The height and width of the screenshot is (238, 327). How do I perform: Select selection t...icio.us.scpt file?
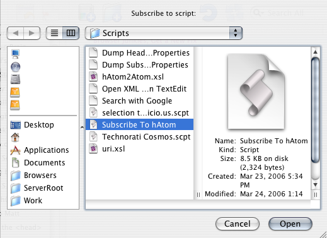coord(139,112)
